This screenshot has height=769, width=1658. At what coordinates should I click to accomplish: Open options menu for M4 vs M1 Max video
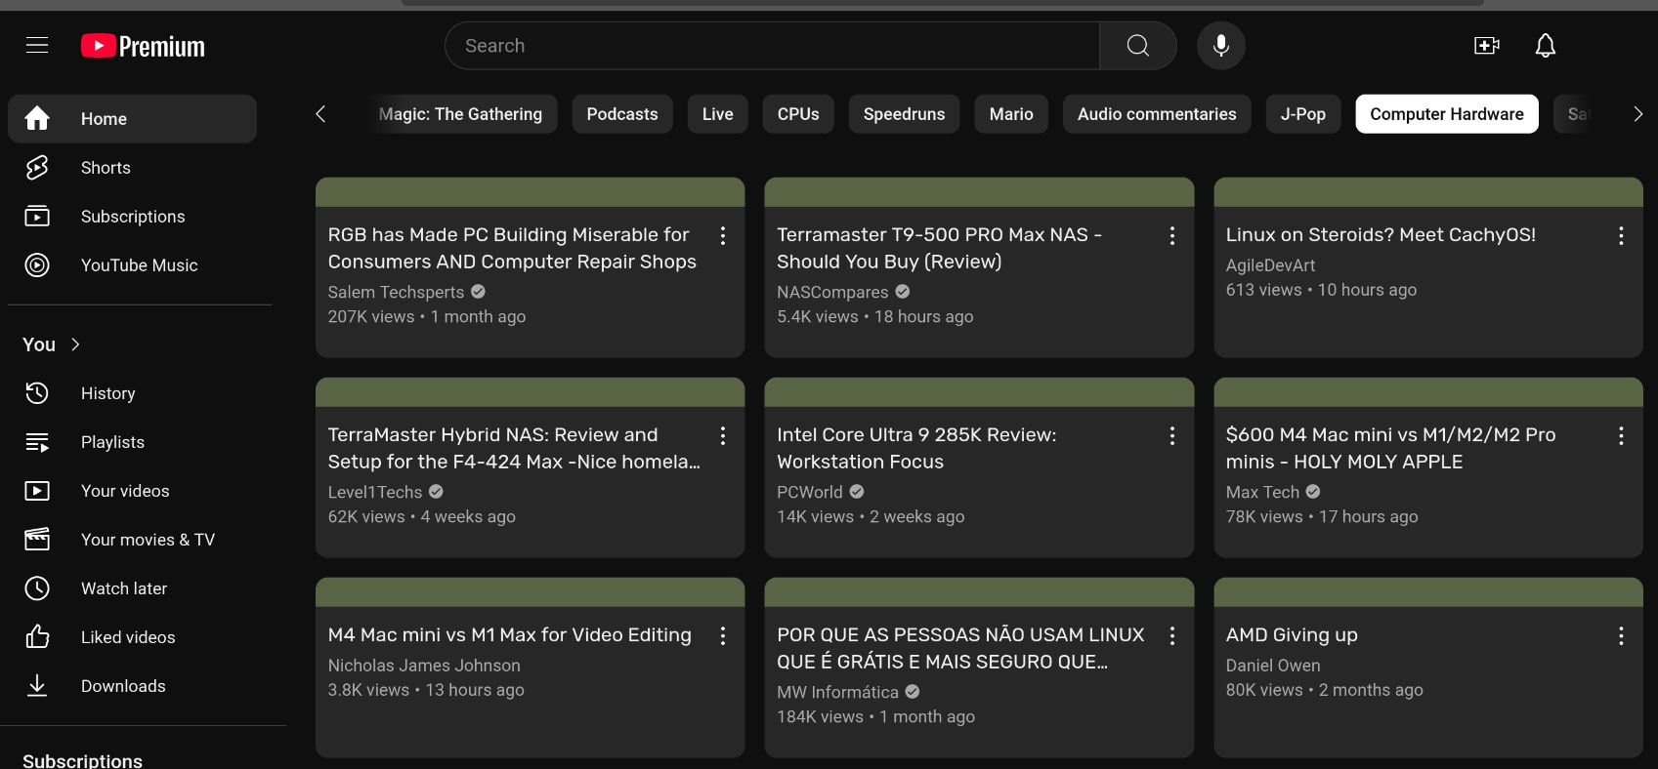[723, 635]
